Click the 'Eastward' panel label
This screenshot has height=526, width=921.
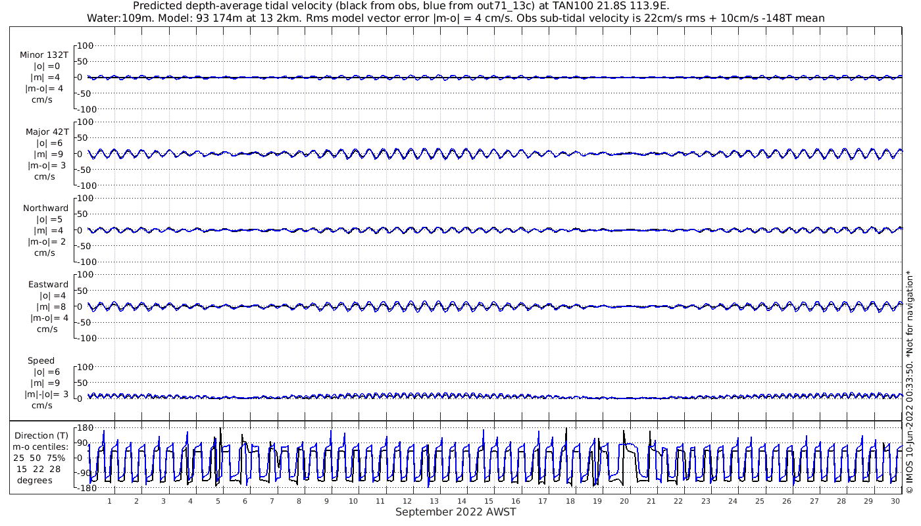[48, 284]
